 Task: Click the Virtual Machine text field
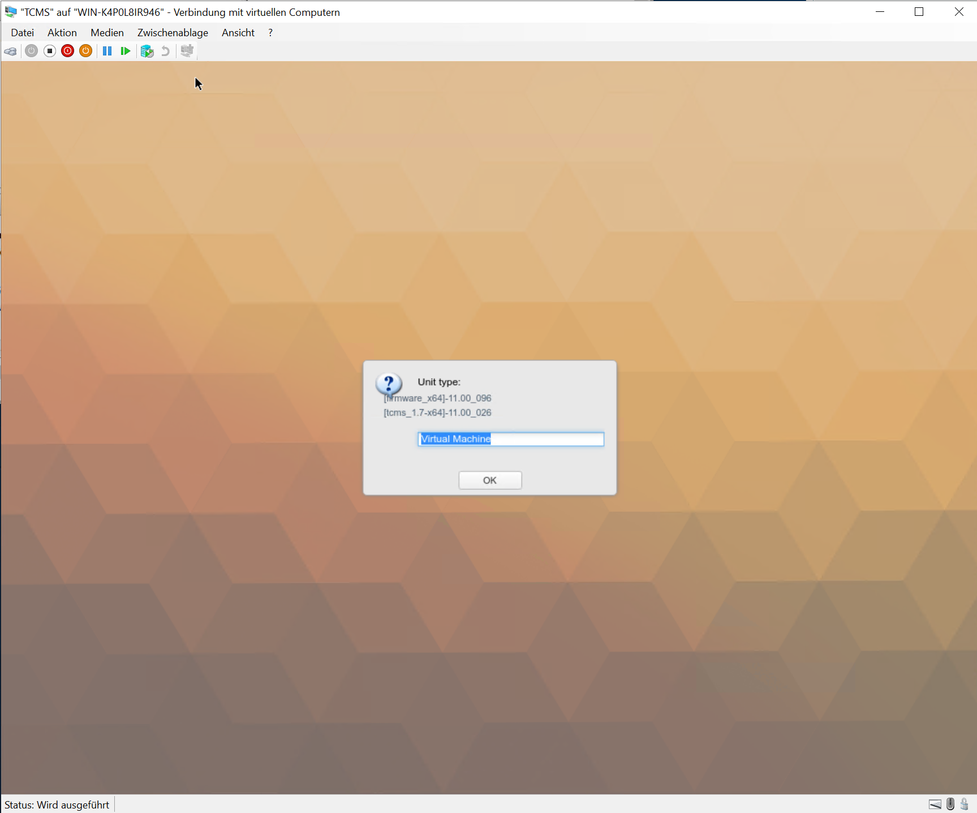click(511, 439)
